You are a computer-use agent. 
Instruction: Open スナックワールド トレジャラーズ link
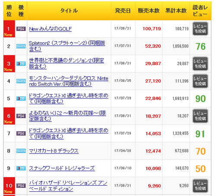coord(62,168)
